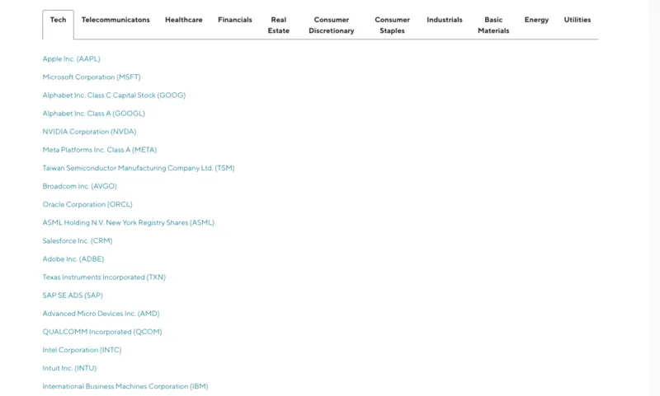
Task: Switch to the Industrials tab
Action: tap(445, 20)
